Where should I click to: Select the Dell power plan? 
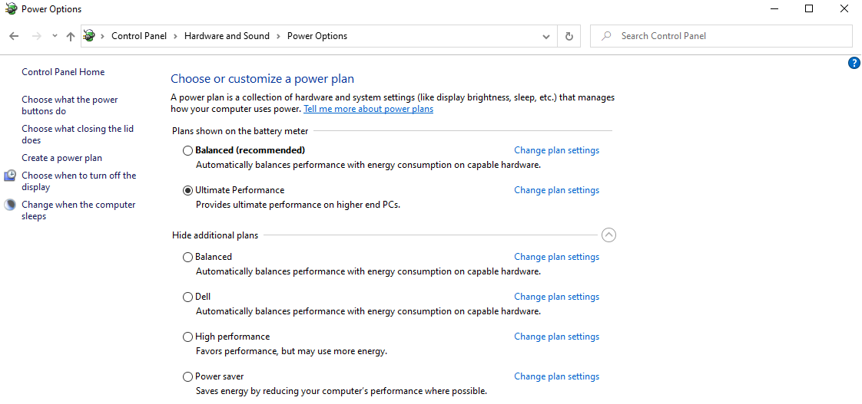[188, 297]
